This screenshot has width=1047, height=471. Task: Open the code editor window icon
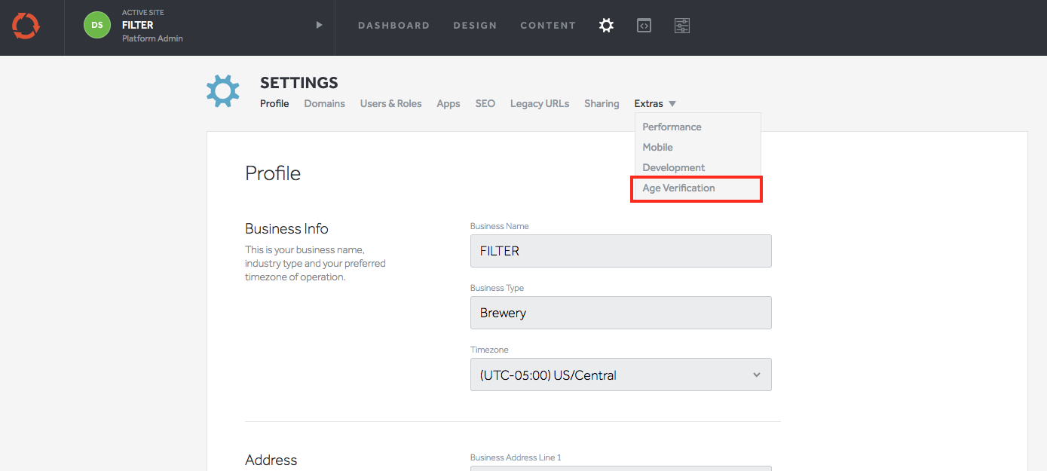pos(644,26)
